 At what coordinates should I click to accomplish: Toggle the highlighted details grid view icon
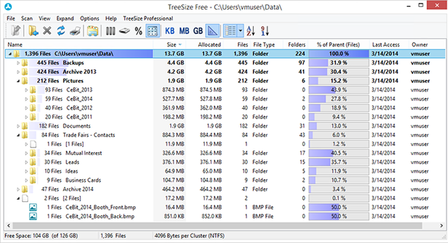click(x=152, y=31)
